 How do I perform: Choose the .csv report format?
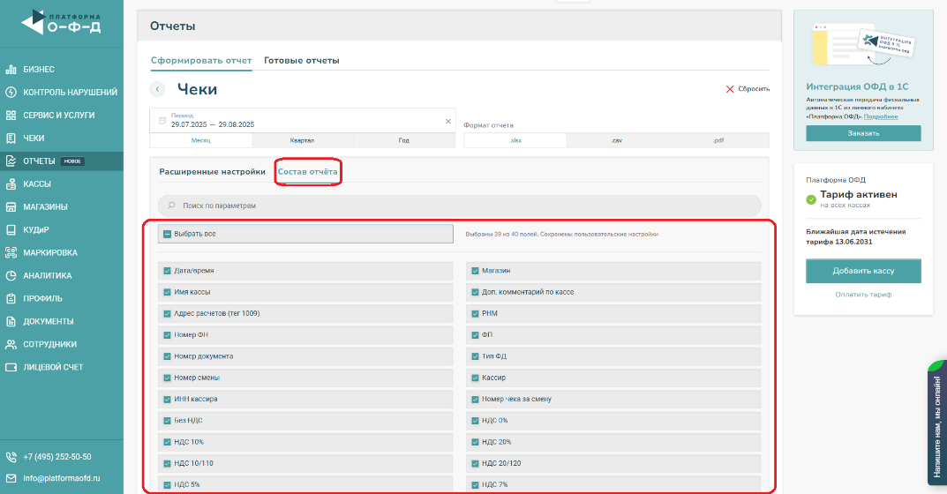616,140
